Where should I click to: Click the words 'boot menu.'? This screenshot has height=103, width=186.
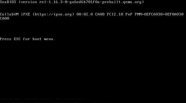[44, 39]
